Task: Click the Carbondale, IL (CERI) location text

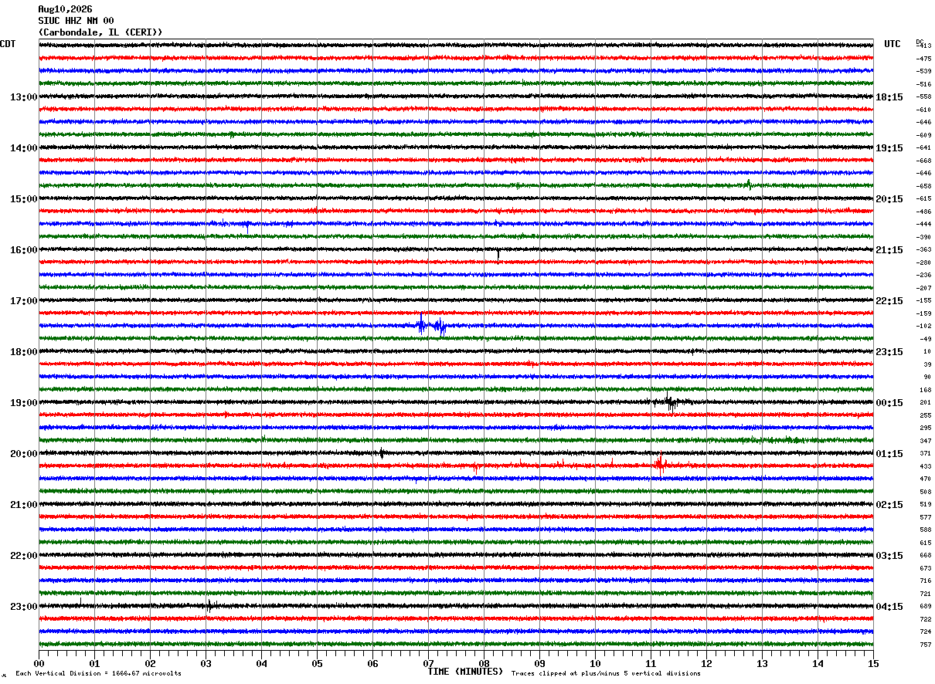Action: [x=100, y=32]
